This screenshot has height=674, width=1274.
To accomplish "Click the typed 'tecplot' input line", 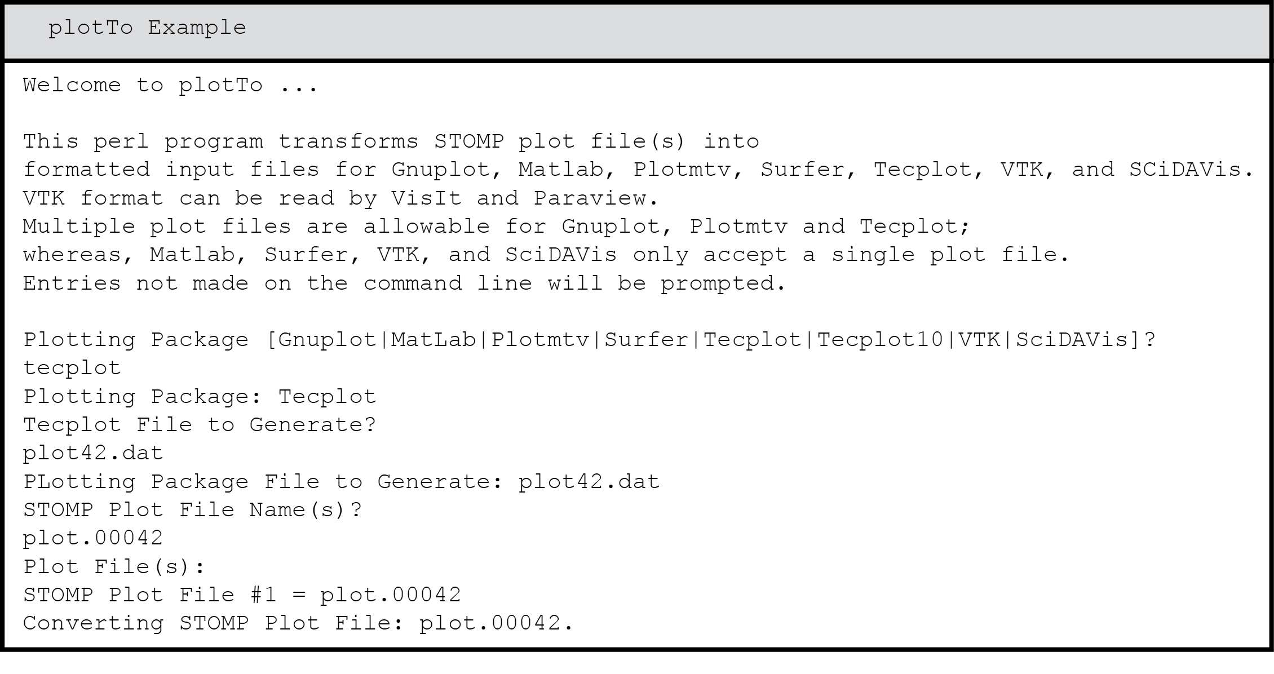I will tap(72, 368).
